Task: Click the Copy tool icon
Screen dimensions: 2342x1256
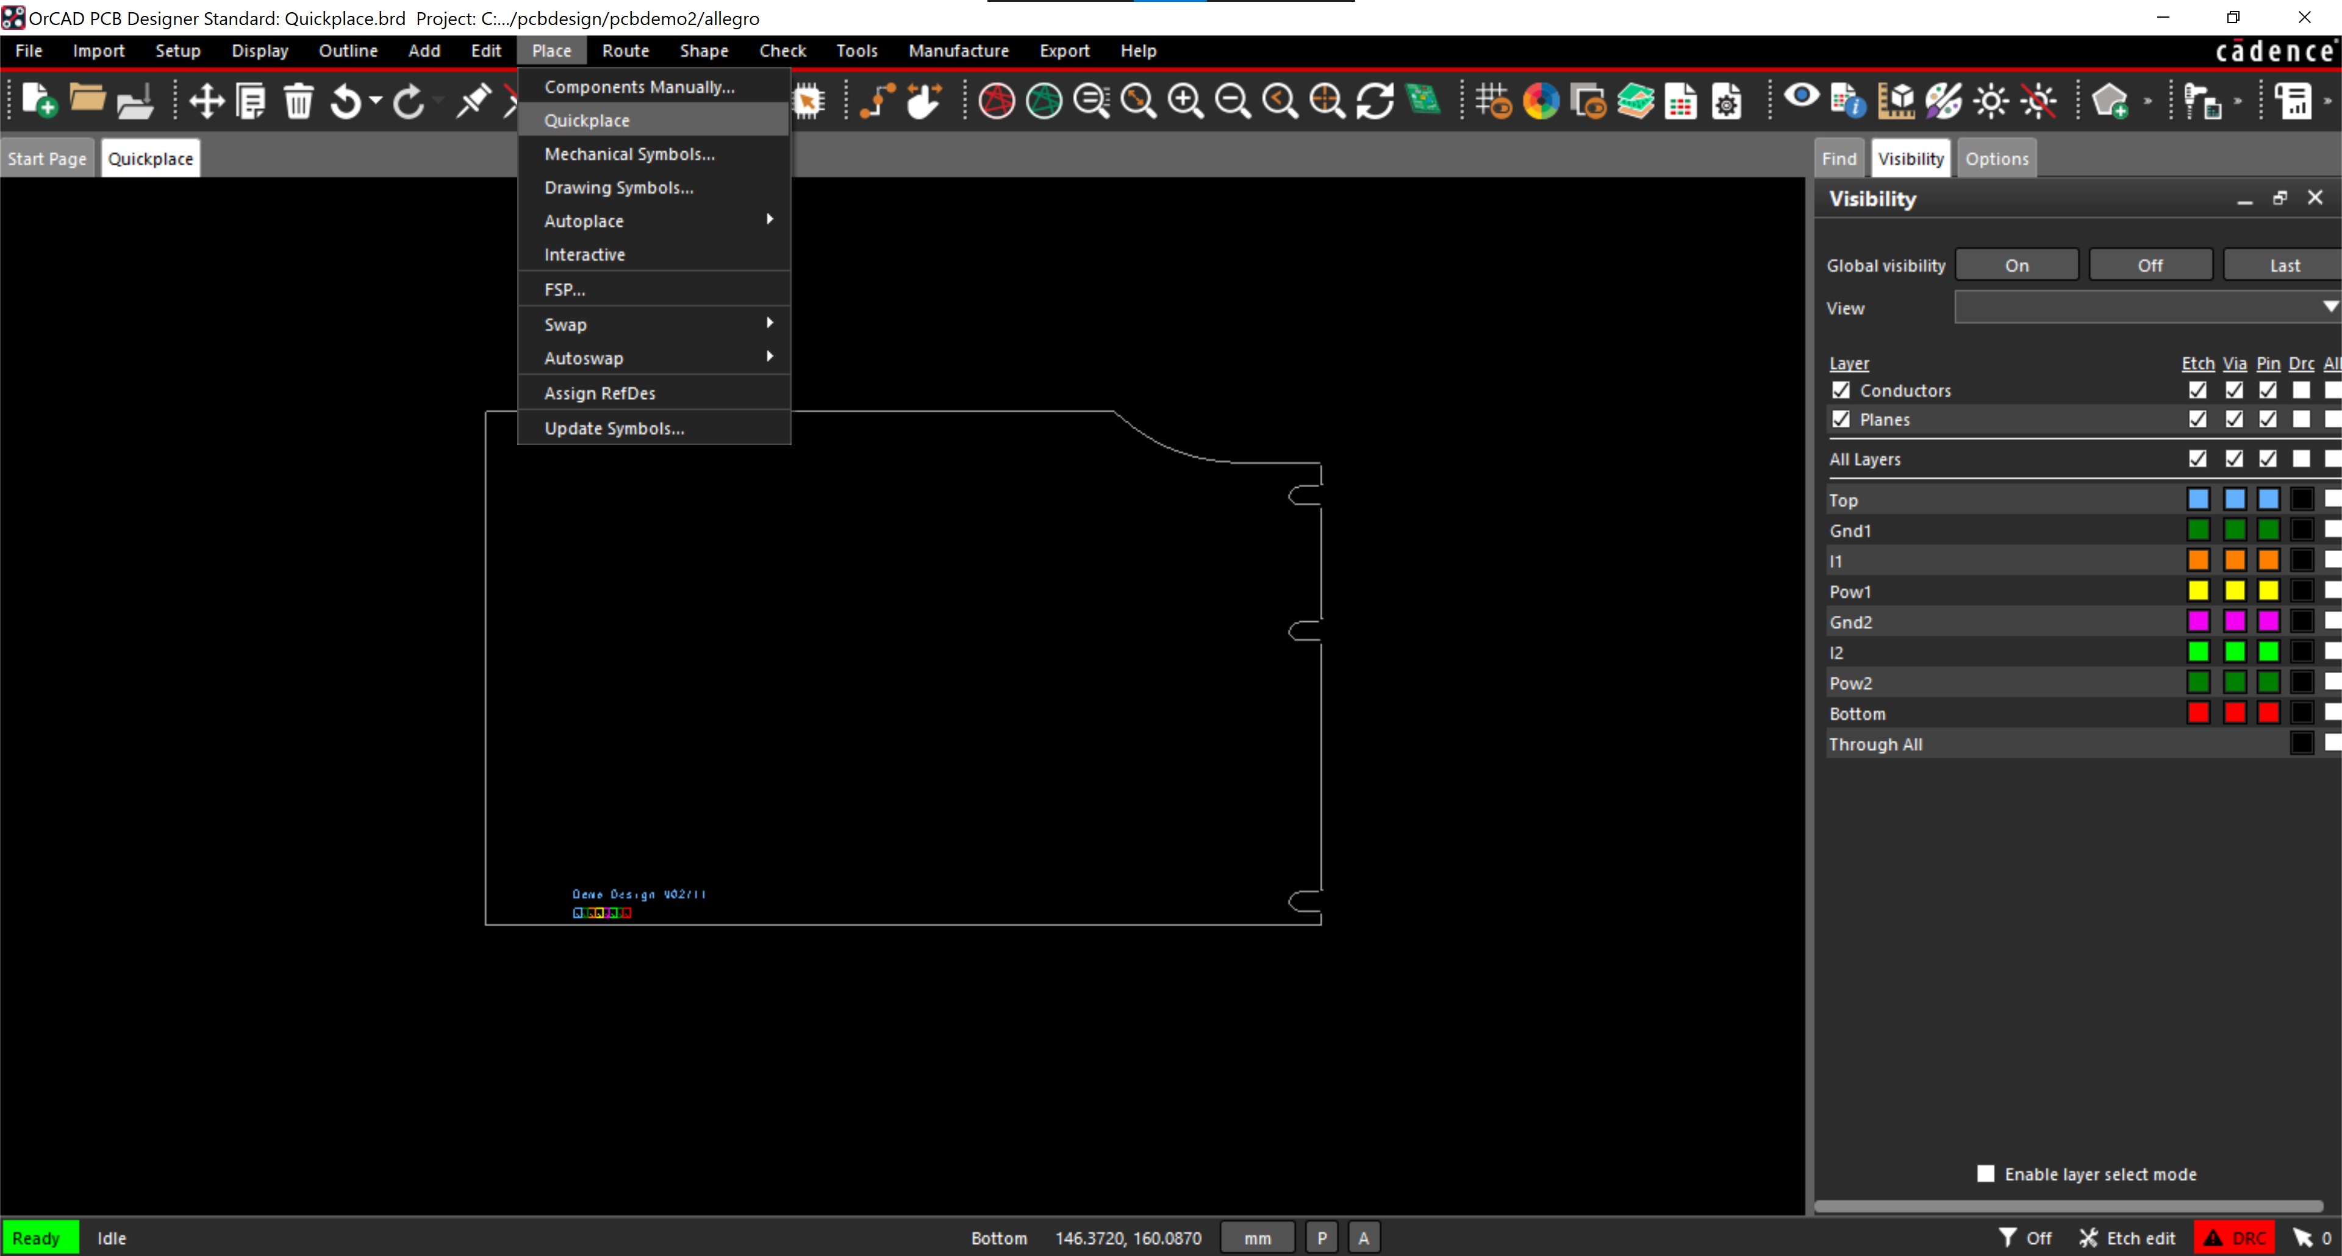Action: point(251,101)
